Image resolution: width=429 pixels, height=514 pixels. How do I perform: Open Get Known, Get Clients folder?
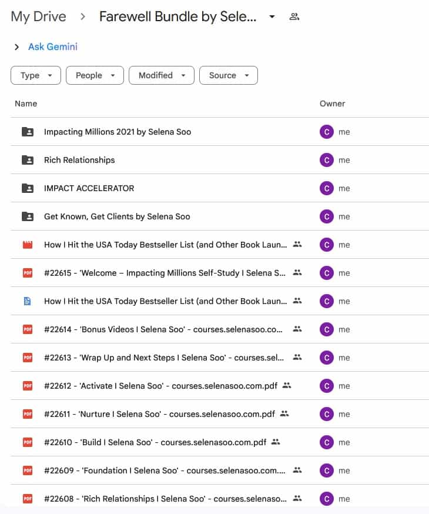(x=117, y=216)
